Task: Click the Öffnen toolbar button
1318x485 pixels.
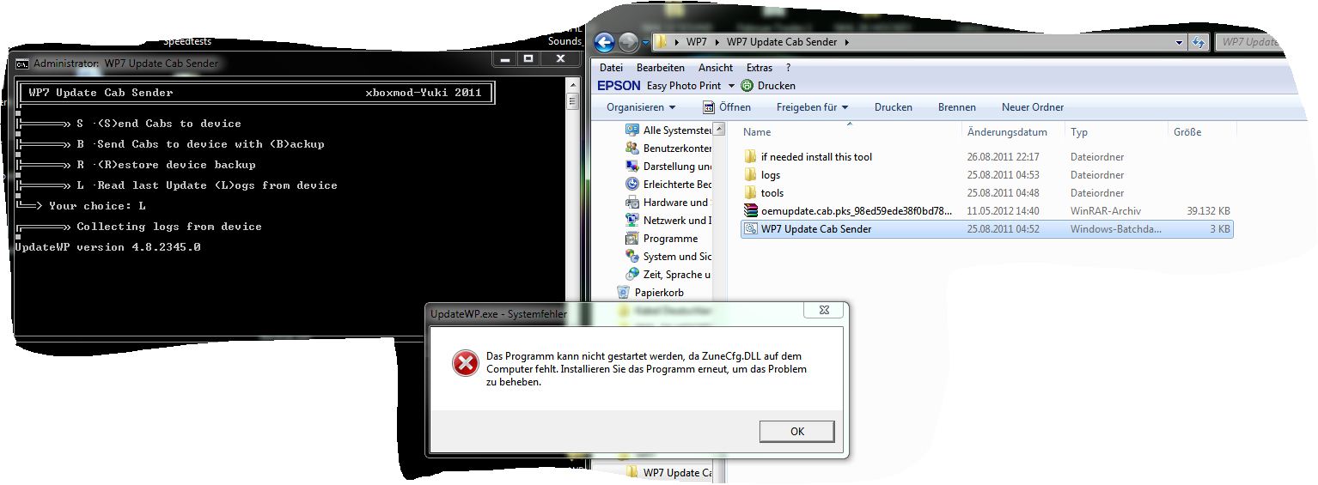Action: coord(727,107)
